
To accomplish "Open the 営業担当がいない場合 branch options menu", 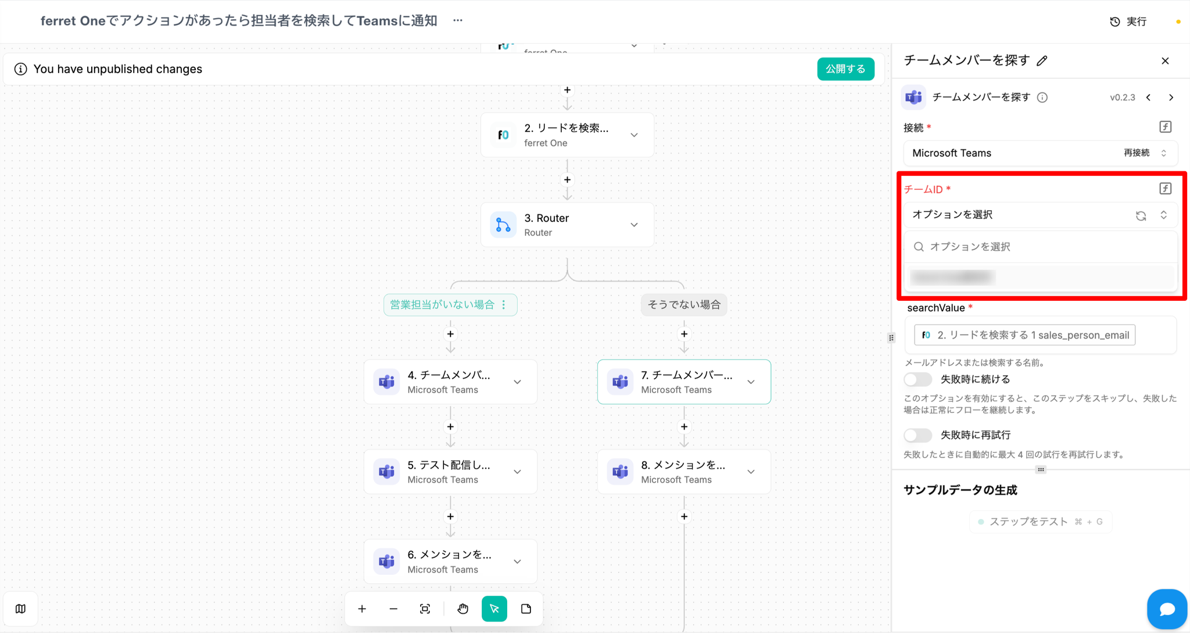I will coord(504,305).
